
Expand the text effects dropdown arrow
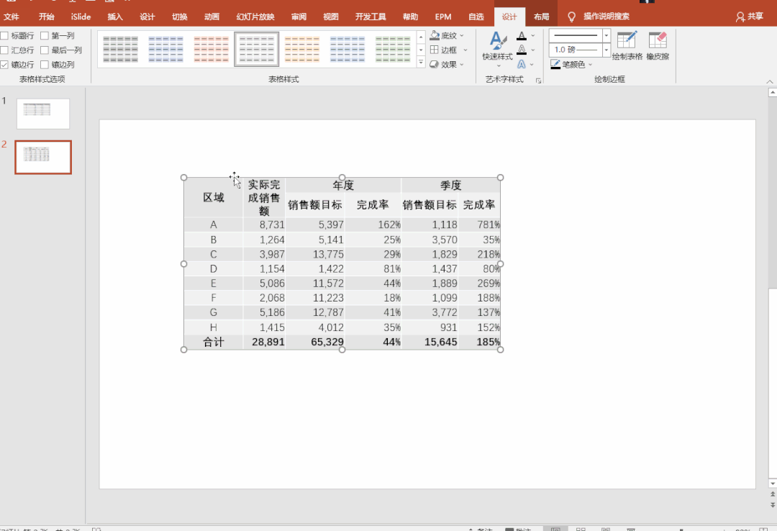click(532, 65)
